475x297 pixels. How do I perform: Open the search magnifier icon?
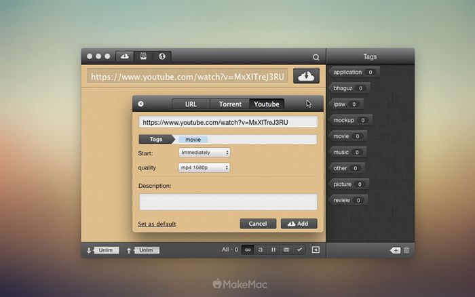(x=316, y=57)
